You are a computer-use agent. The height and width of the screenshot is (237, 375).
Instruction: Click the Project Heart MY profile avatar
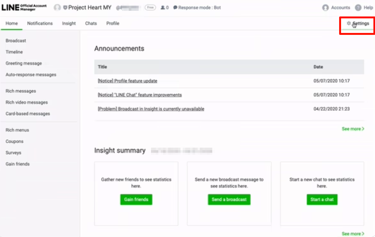[x=57, y=8]
